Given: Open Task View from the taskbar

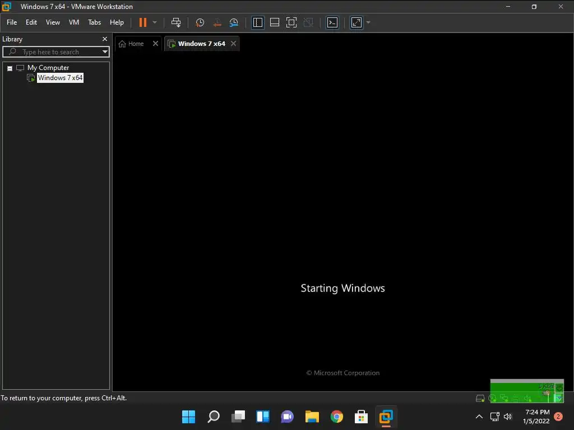Looking at the screenshot, I should click(238, 417).
